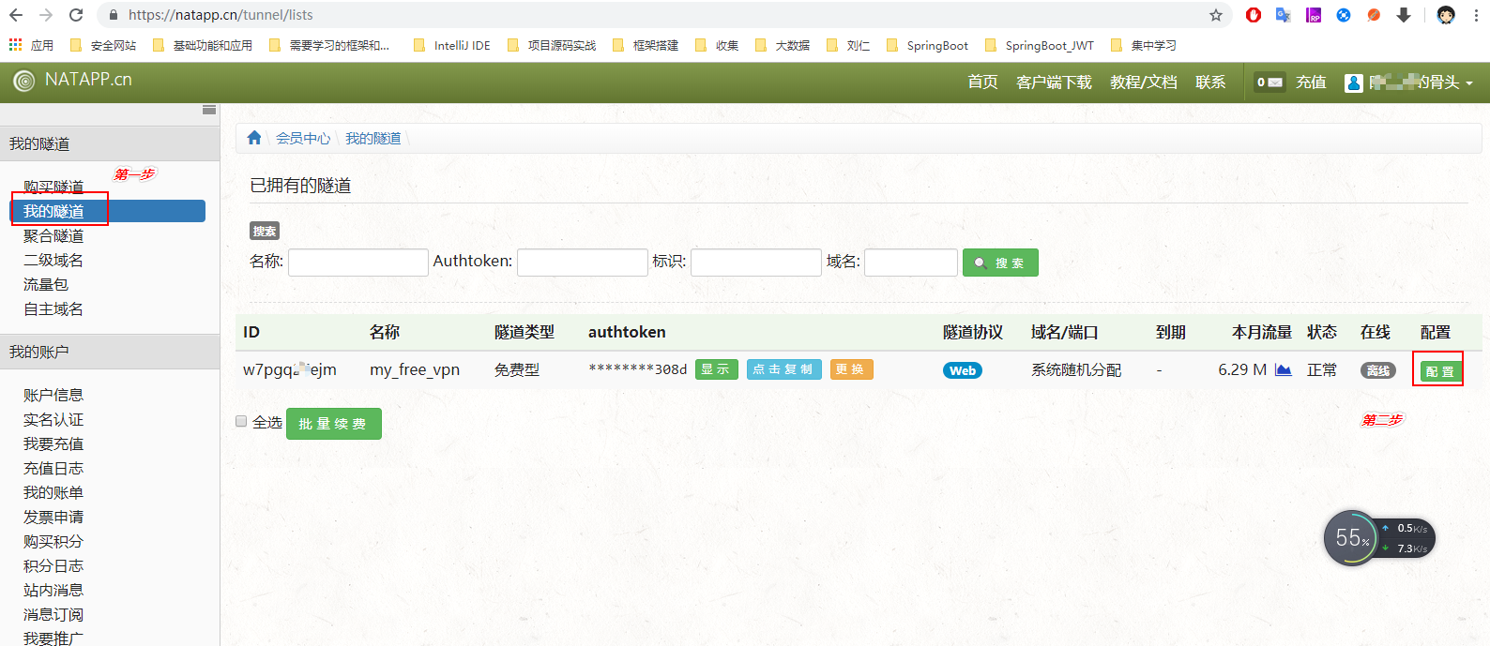Image resolution: width=1490 pixels, height=646 pixels.
Task: Focus the Authtoken search input
Action: tap(583, 263)
